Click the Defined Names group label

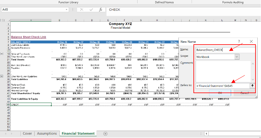(164, 2)
